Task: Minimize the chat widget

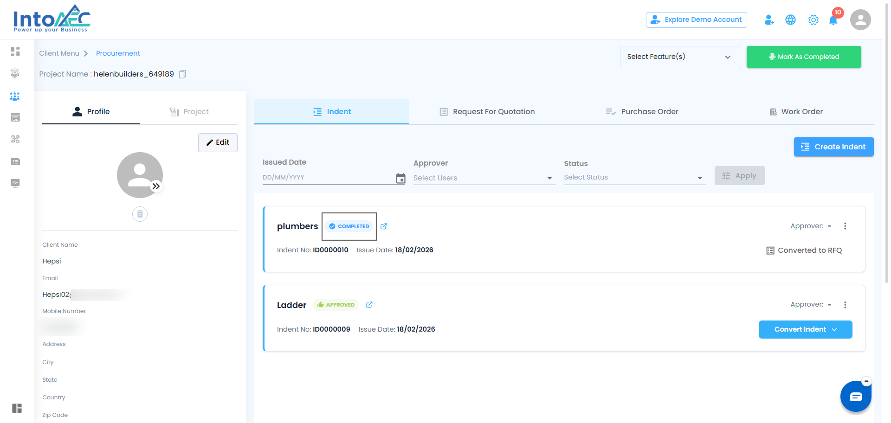Action: (x=866, y=381)
